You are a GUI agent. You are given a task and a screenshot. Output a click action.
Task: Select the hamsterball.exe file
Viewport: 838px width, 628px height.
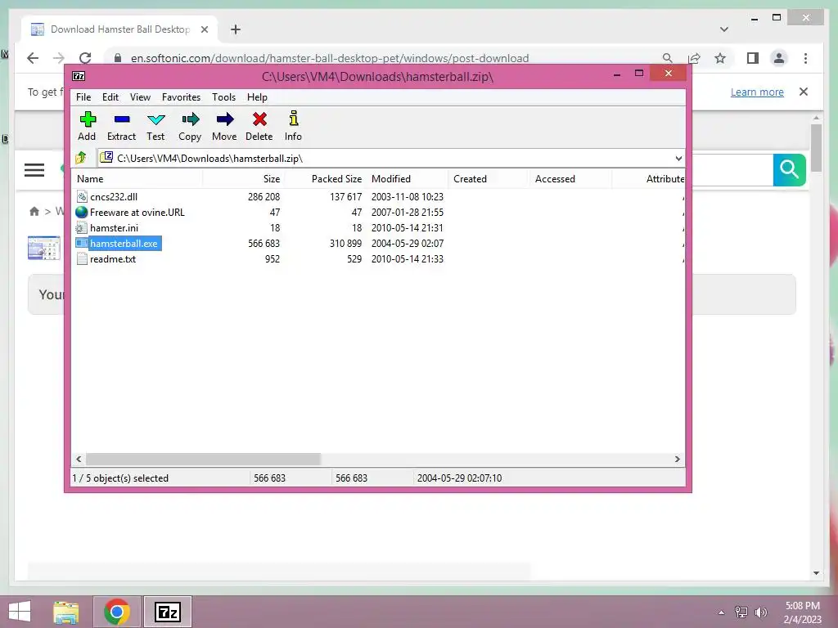[124, 243]
